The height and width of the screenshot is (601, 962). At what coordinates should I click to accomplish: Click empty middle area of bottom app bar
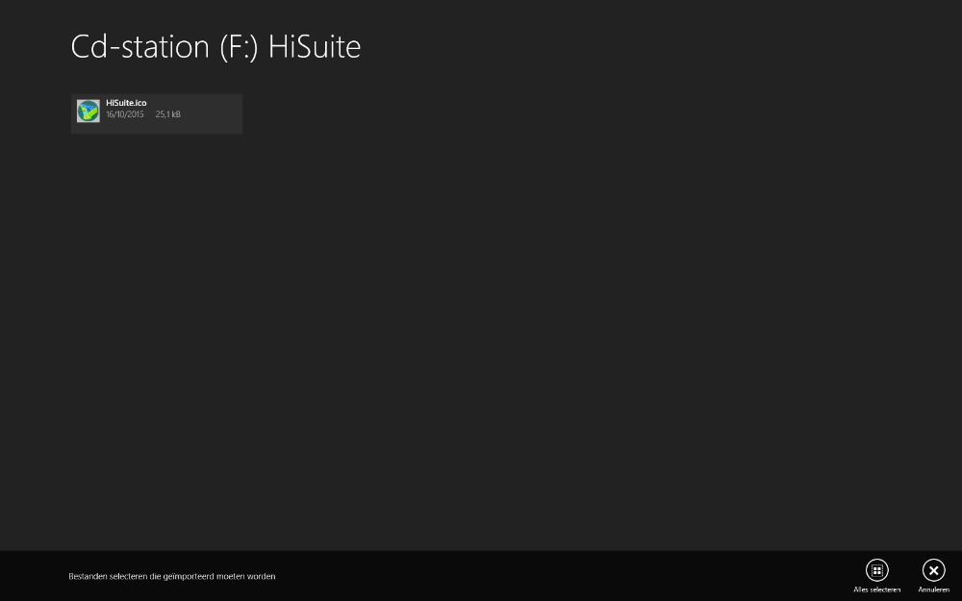tap(558, 576)
